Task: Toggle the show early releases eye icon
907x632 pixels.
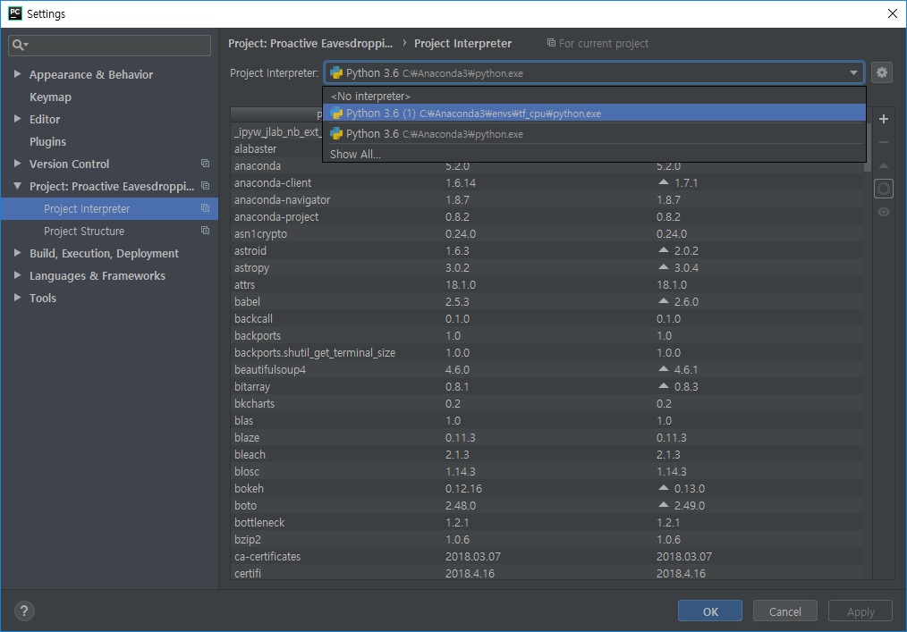Action: (x=883, y=212)
